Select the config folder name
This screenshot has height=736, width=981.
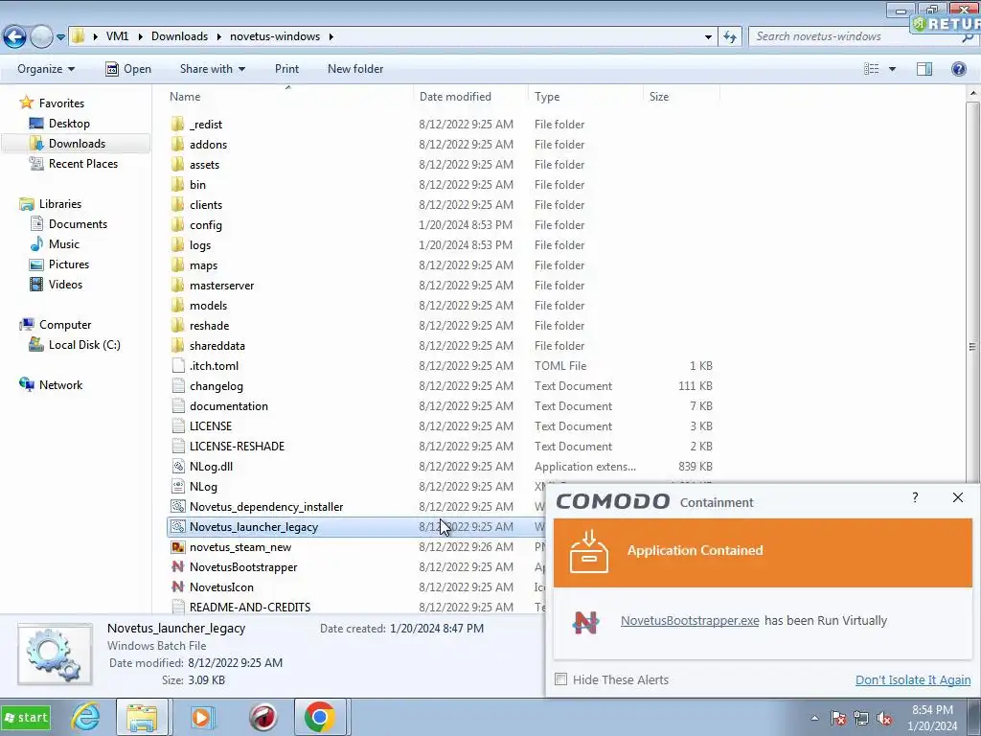pyautogui.click(x=206, y=225)
